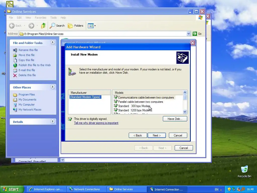Click Next in Add Hardware Wizard
257x193 pixels.
click(x=157, y=135)
